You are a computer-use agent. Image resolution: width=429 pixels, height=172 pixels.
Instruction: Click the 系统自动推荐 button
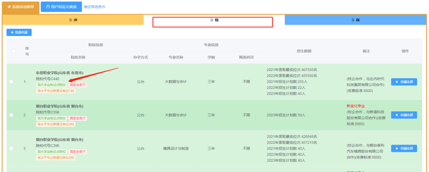(x=21, y=7)
